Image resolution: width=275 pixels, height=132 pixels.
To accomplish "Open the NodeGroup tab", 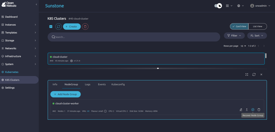I will [71, 84].
